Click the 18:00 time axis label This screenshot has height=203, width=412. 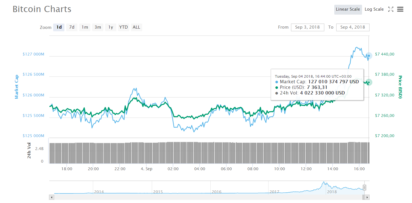[x=67, y=169]
